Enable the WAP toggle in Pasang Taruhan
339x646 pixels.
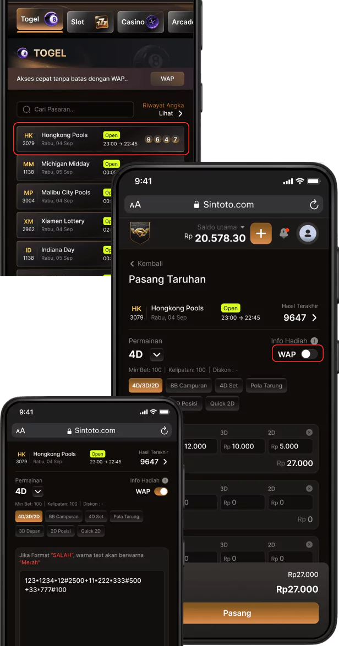(x=309, y=354)
